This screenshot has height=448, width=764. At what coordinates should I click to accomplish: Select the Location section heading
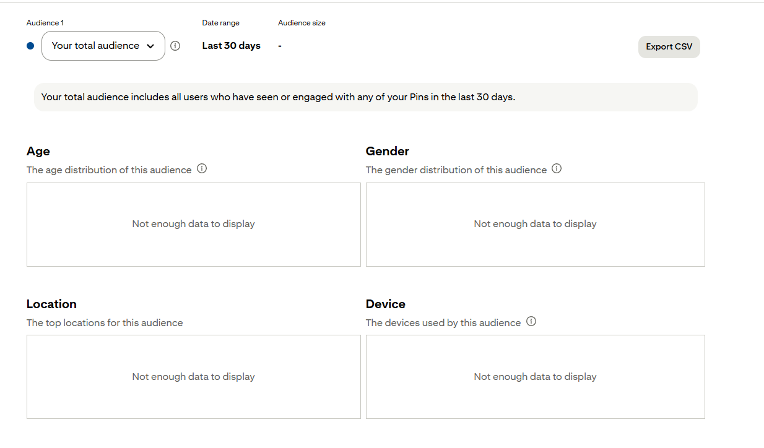coord(51,304)
